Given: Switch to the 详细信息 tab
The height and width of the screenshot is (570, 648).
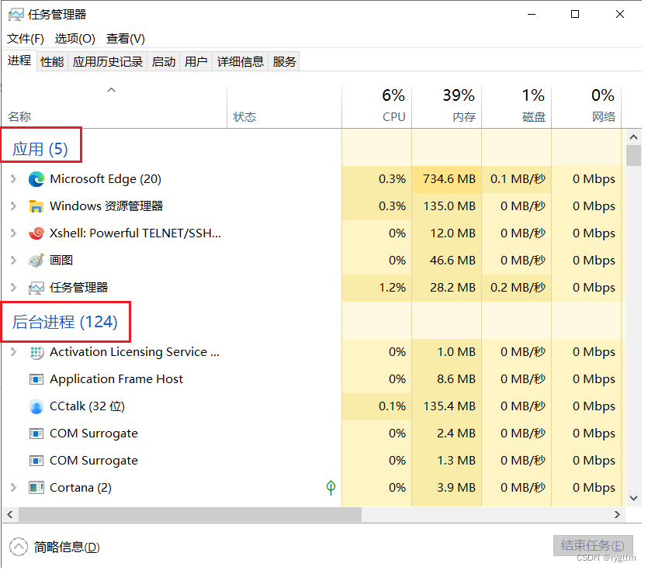Looking at the screenshot, I should click(240, 61).
